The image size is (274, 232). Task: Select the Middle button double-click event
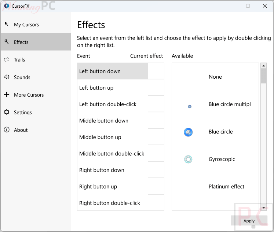(x=113, y=153)
